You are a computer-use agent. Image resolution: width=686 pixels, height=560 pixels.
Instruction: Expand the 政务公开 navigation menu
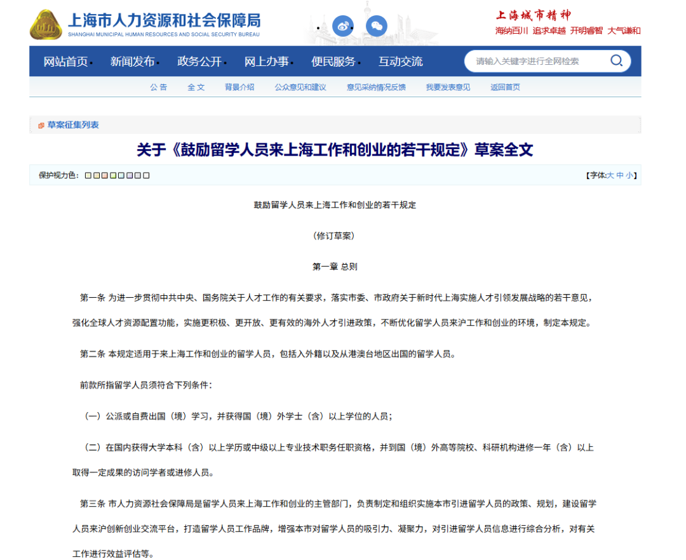pyautogui.click(x=199, y=62)
